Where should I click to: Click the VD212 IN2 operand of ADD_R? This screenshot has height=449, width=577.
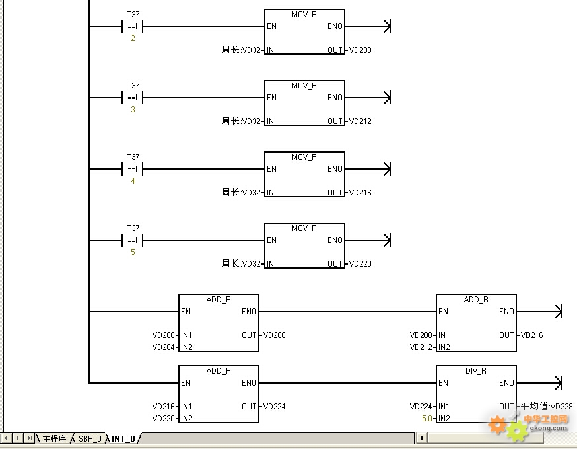point(421,347)
